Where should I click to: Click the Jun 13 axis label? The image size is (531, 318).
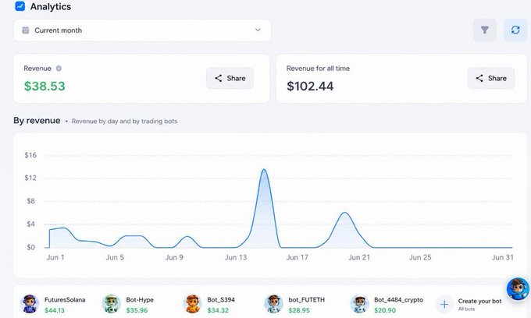point(236,257)
